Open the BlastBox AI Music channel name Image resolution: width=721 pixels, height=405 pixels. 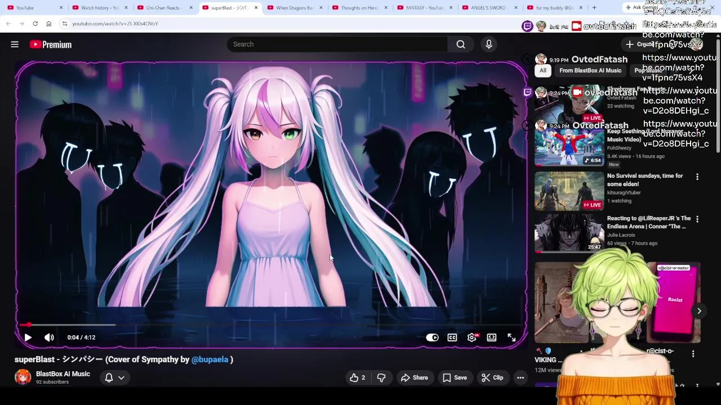[x=63, y=374]
